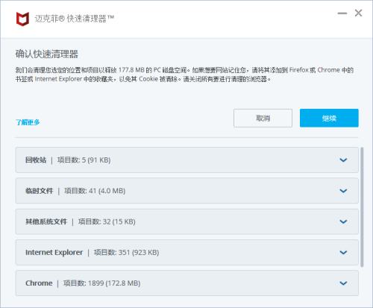Expand the Chrome row chevron
Screen dimensions: 373x308
point(343,283)
